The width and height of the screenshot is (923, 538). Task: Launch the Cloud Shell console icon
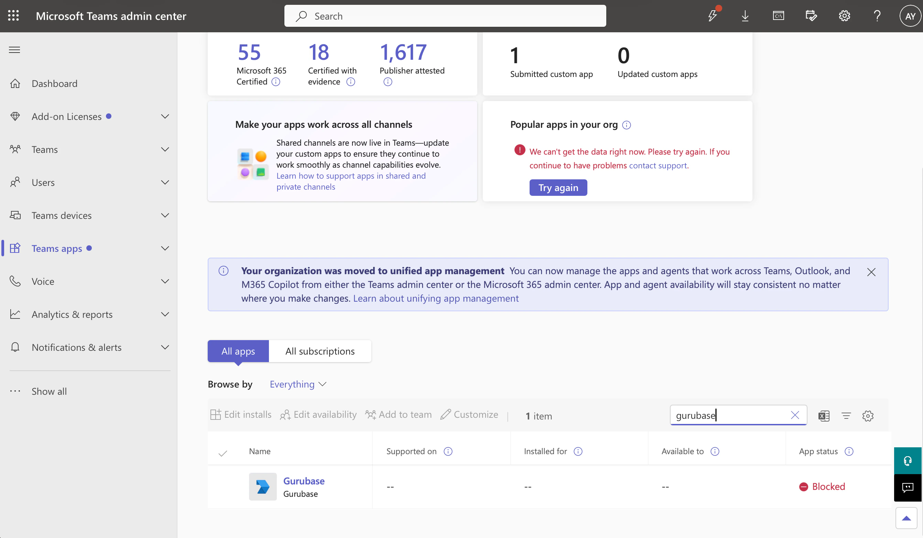pyautogui.click(x=778, y=16)
